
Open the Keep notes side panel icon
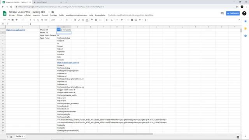tap(245, 28)
